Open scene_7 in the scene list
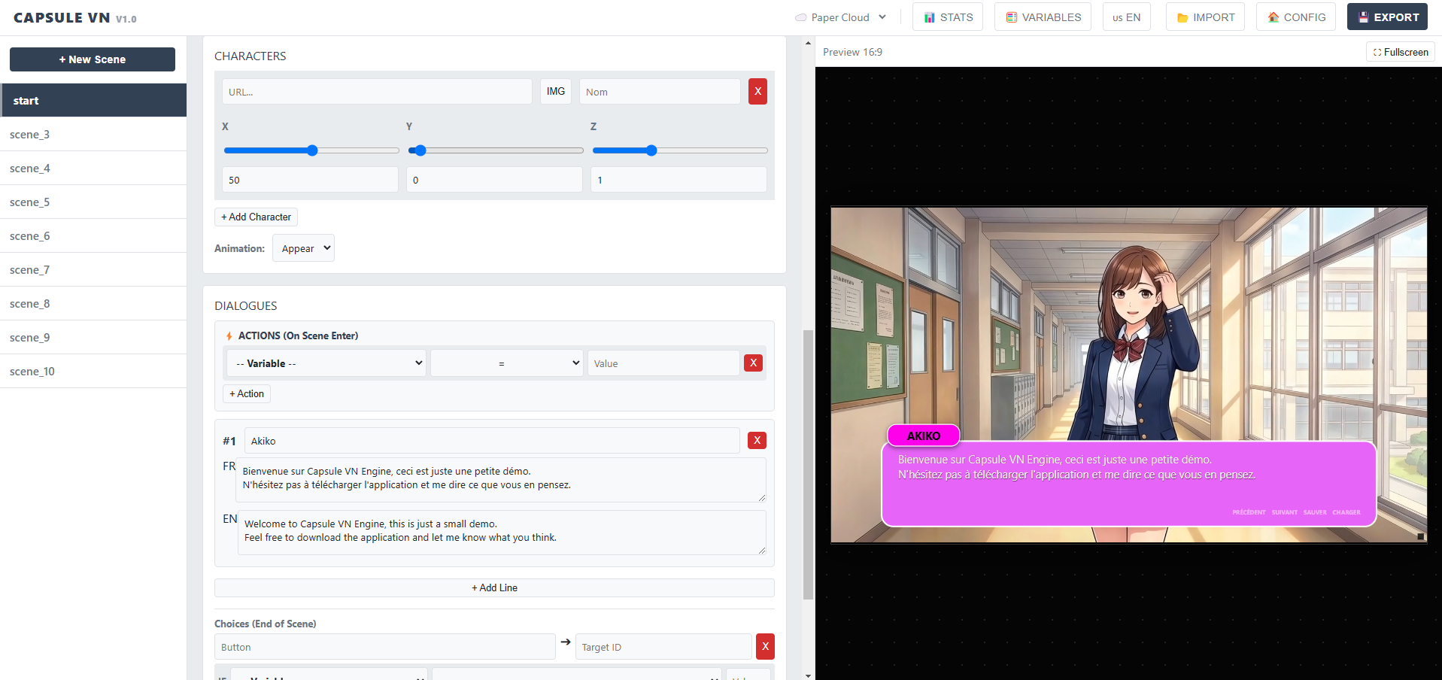This screenshot has height=680, width=1442. pyautogui.click(x=93, y=270)
